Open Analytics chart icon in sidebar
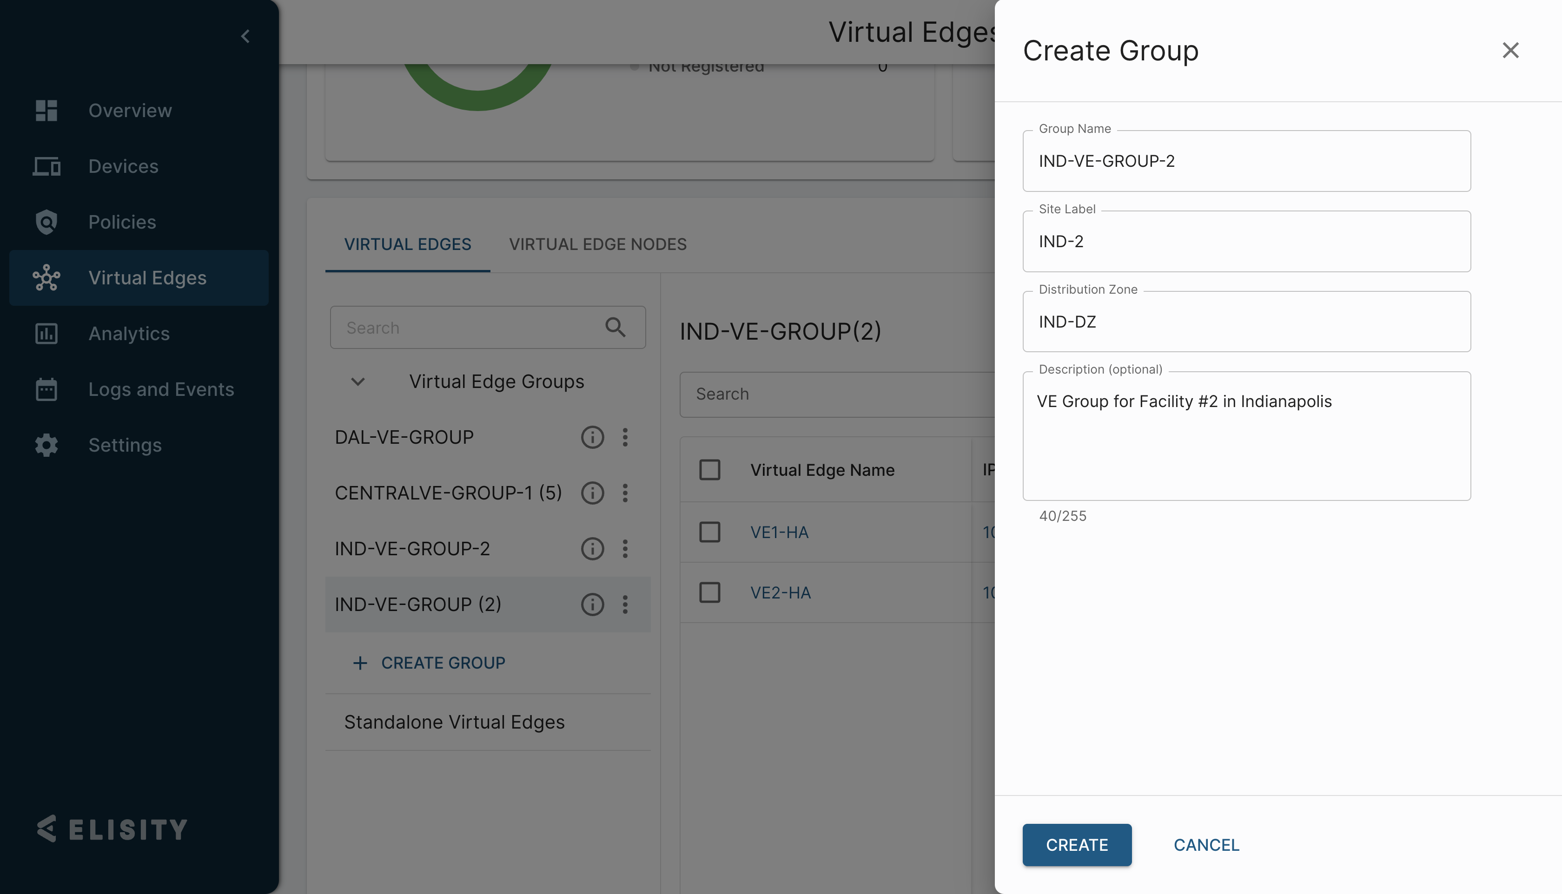 [46, 334]
